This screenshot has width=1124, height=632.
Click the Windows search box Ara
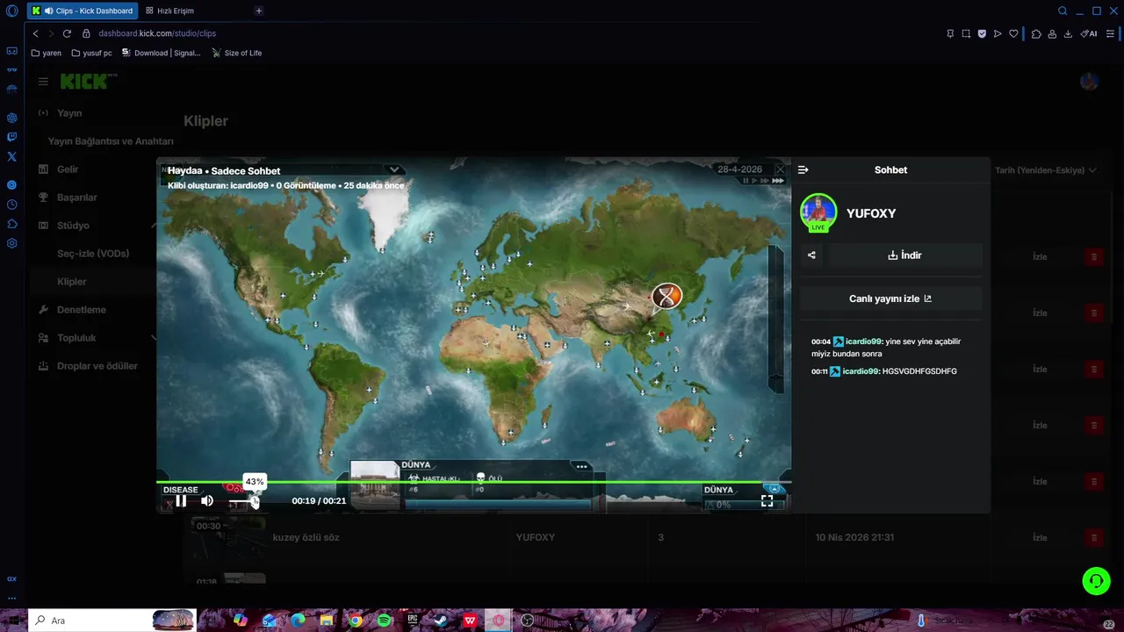[x=112, y=621]
